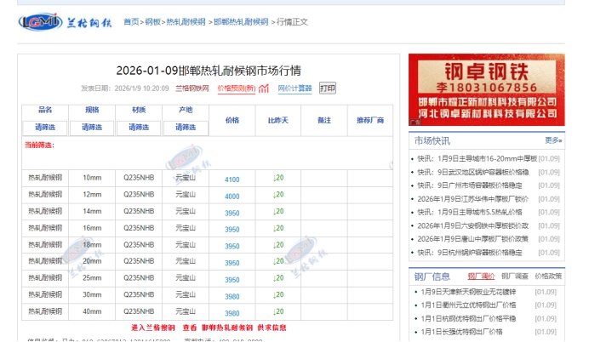Open news on 天津新天钢板业无花镀锌

tap(474, 292)
